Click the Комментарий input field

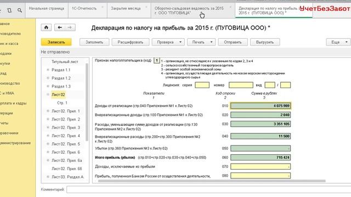pyautogui.click(x=208, y=189)
